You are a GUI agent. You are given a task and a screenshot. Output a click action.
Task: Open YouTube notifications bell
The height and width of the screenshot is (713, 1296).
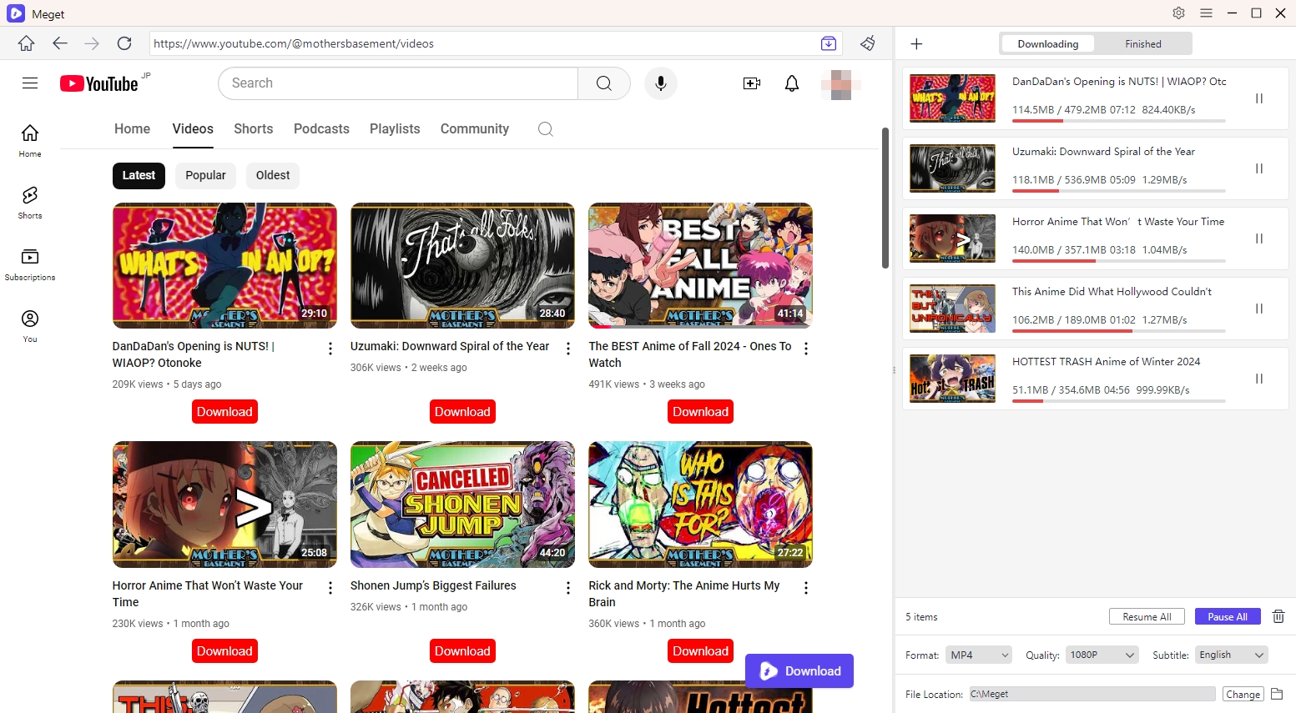coord(792,83)
